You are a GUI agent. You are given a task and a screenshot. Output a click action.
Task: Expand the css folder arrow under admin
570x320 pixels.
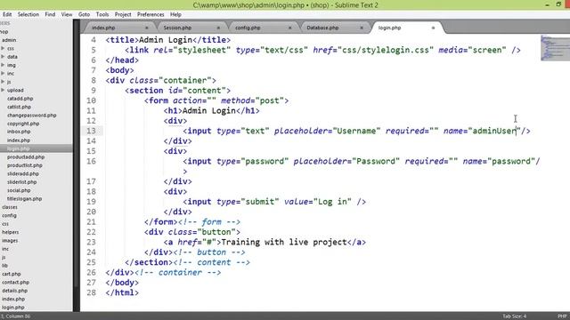click(3, 48)
